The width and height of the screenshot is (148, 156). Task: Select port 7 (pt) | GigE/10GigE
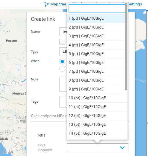coord(96,72)
